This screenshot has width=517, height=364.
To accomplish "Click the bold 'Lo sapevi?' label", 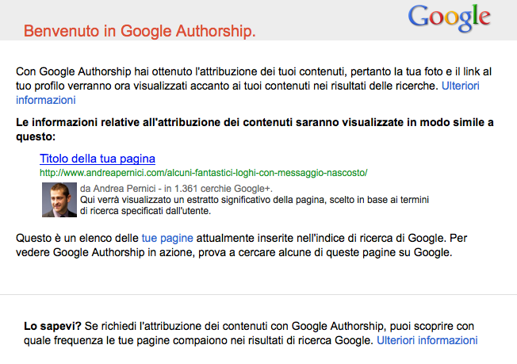I will (52, 325).
